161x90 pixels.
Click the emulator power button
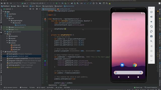tap(151, 12)
